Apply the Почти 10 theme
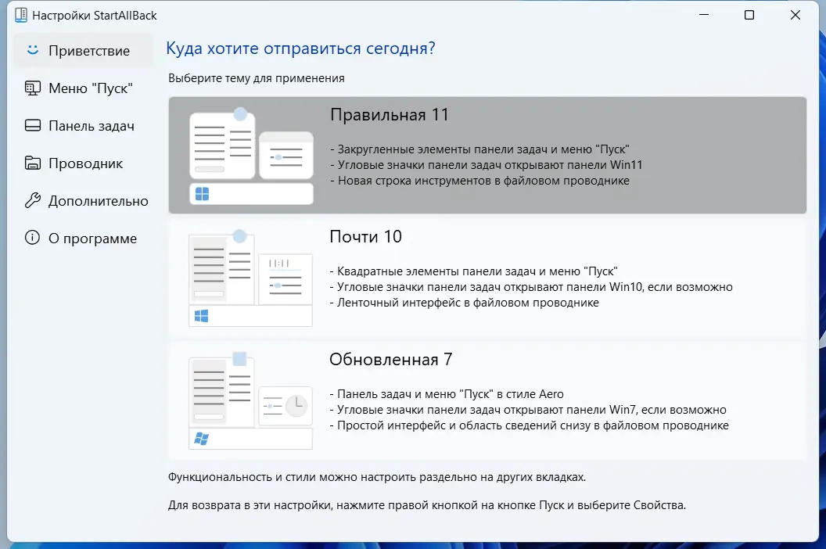Image resolution: width=826 pixels, height=549 pixels. click(487, 278)
